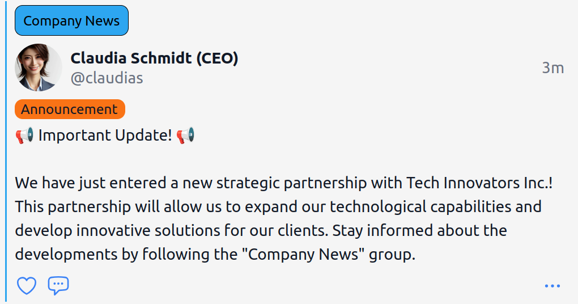Click the phrase "Stay informed about the"
Viewport: 578px width, 304px height.
coord(419,231)
